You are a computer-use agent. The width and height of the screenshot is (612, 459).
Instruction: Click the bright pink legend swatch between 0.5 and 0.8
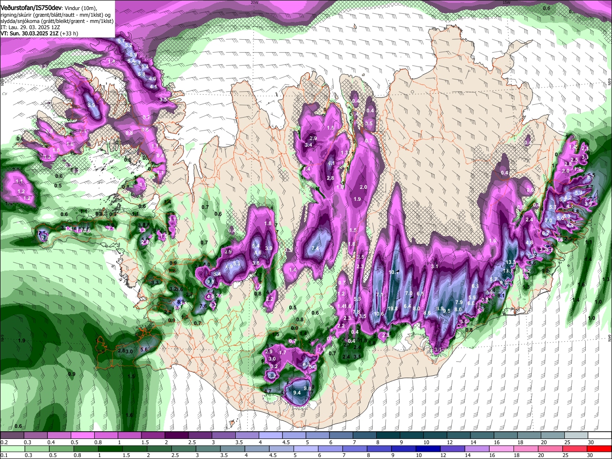tap(82, 436)
